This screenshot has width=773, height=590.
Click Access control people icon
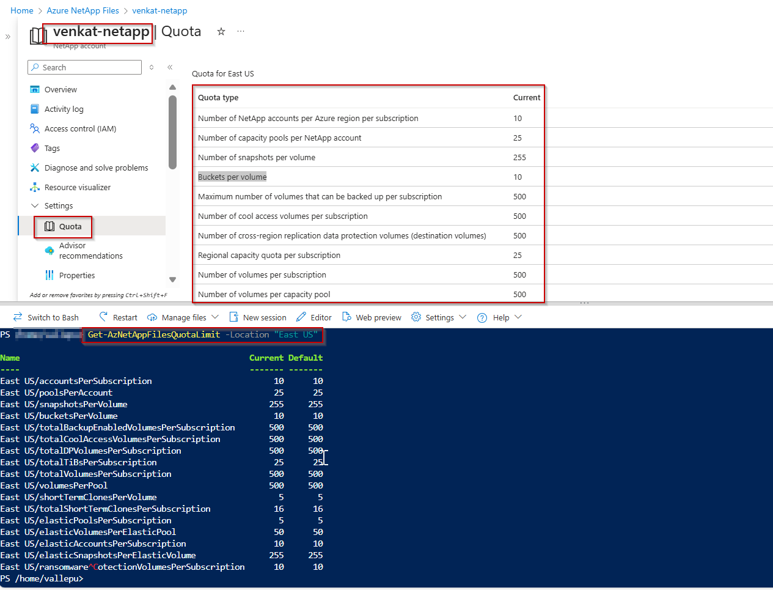point(35,128)
